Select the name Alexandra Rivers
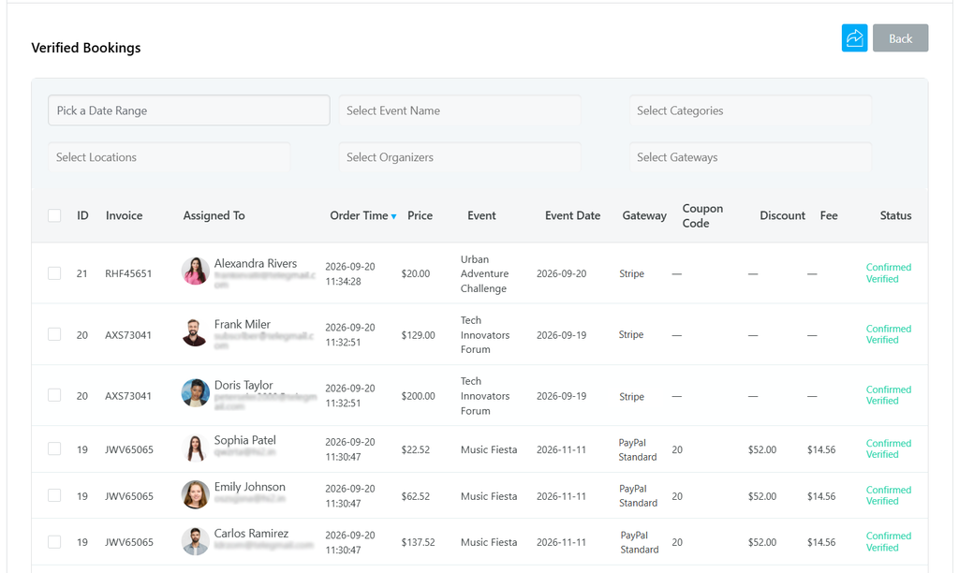The height and width of the screenshot is (573, 959). click(256, 264)
